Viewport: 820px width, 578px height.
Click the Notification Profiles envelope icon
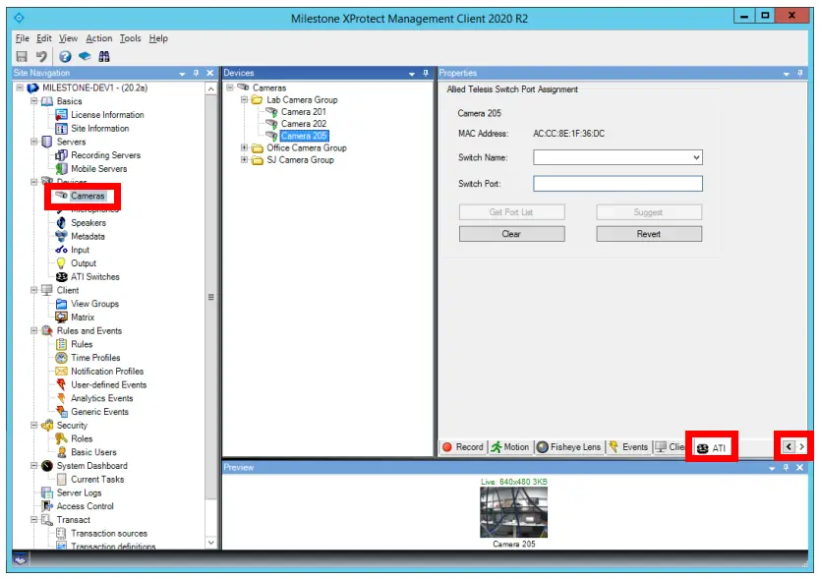coord(61,372)
